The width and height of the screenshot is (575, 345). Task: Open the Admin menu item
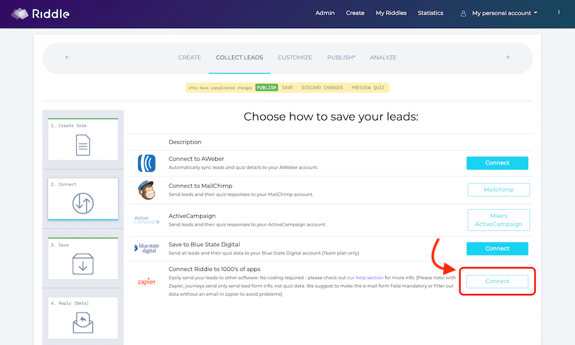coord(325,13)
